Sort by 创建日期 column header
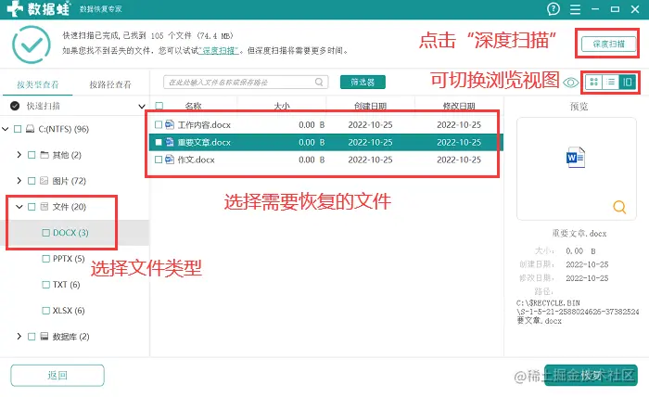The height and width of the screenshot is (397, 649). click(x=370, y=106)
